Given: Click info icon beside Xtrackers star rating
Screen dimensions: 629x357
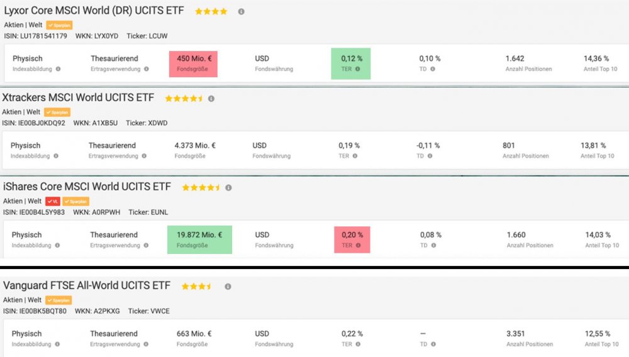Looking at the screenshot, I should pyautogui.click(x=211, y=99).
